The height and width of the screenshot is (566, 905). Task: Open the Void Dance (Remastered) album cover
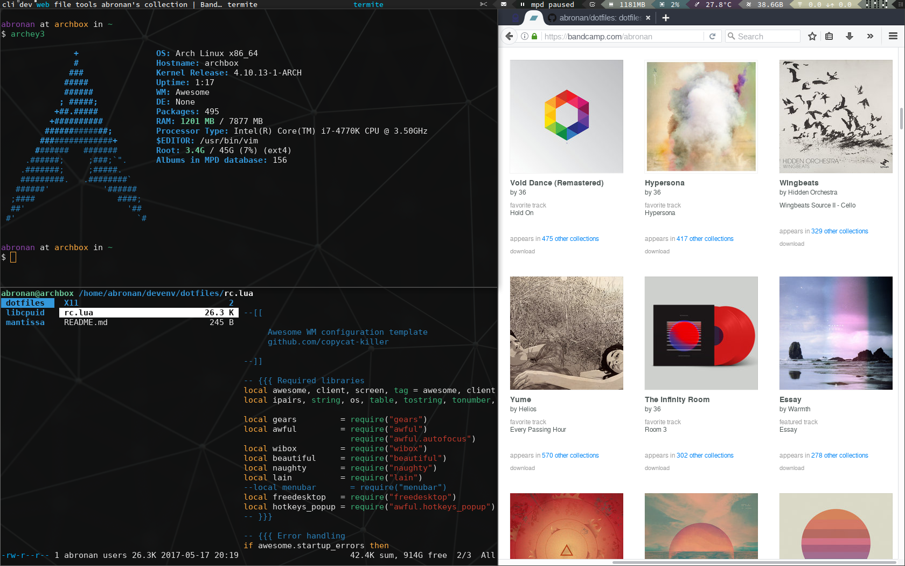tap(567, 116)
